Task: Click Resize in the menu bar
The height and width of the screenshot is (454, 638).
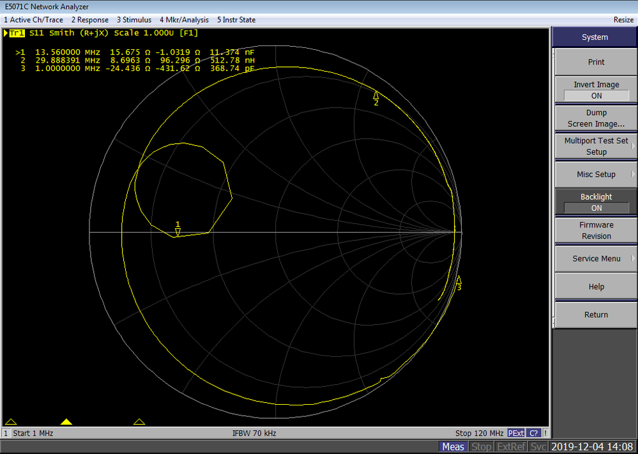Action: coord(623,20)
